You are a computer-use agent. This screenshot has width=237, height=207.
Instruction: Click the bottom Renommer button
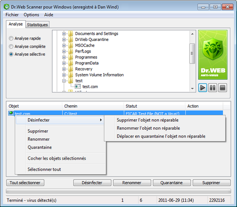click(x=132, y=183)
